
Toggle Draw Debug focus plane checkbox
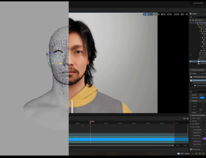pos(204,135)
